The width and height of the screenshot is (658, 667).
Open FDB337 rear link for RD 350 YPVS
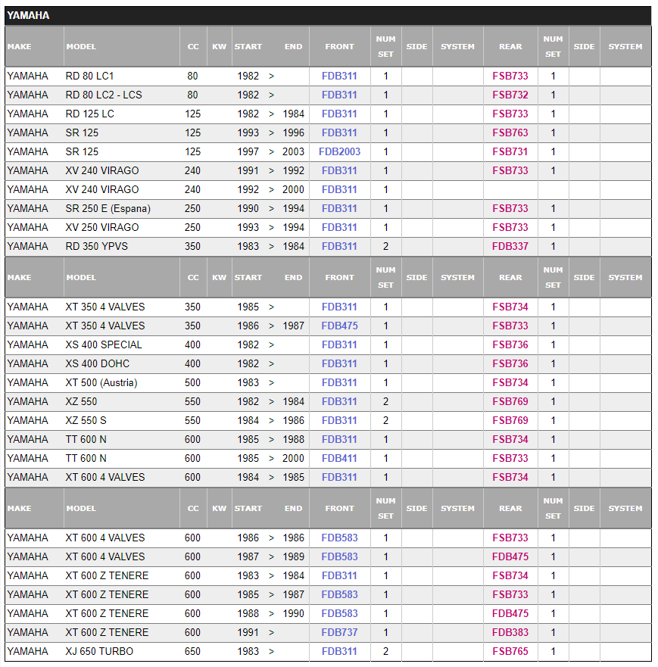(x=510, y=246)
